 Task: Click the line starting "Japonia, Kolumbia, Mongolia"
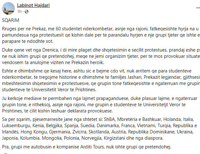[83, 138]
